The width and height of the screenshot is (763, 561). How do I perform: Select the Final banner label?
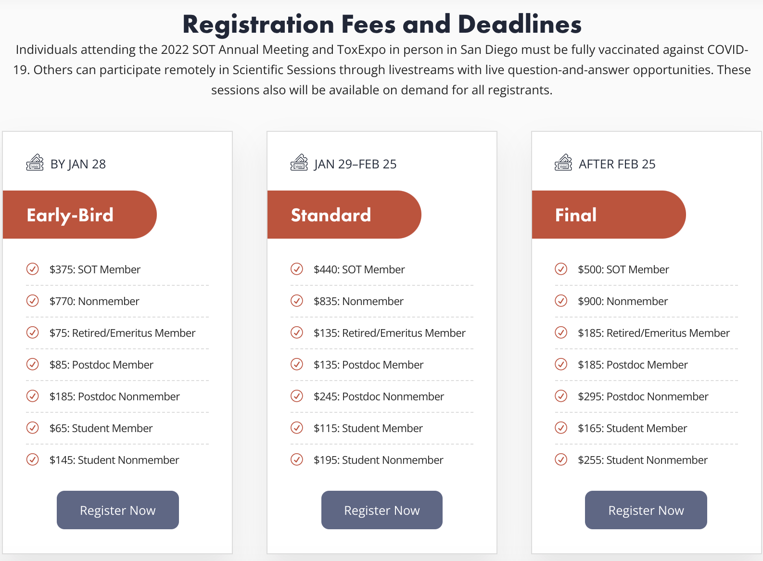576,215
